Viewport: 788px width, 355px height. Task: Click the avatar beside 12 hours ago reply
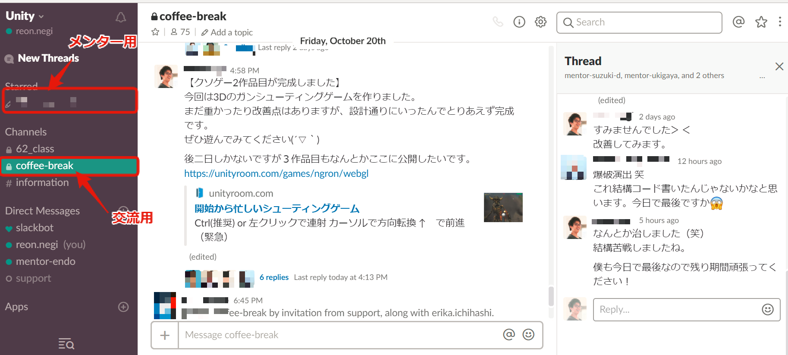pyautogui.click(x=574, y=167)
